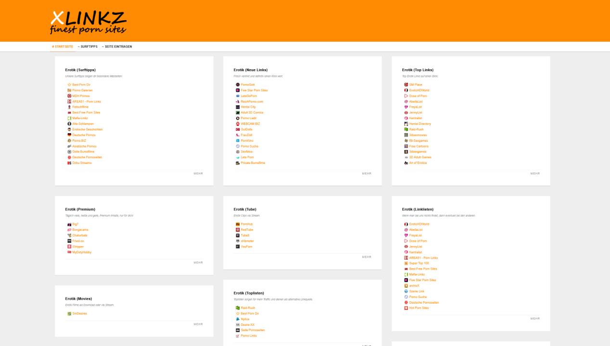This screenshot has height=346, width=610.
Task: Click the green icon beside Mafia-Linkz in Surftipps
Action: click(69, 118)
